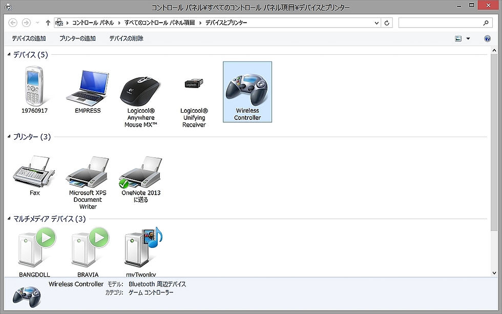The image size is (502, 314).
Task: Navigate to すべてのコントロール パネル項目 breadcrumb
Action: [159, 23]
